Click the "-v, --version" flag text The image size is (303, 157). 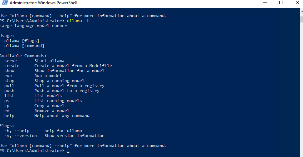20,136
